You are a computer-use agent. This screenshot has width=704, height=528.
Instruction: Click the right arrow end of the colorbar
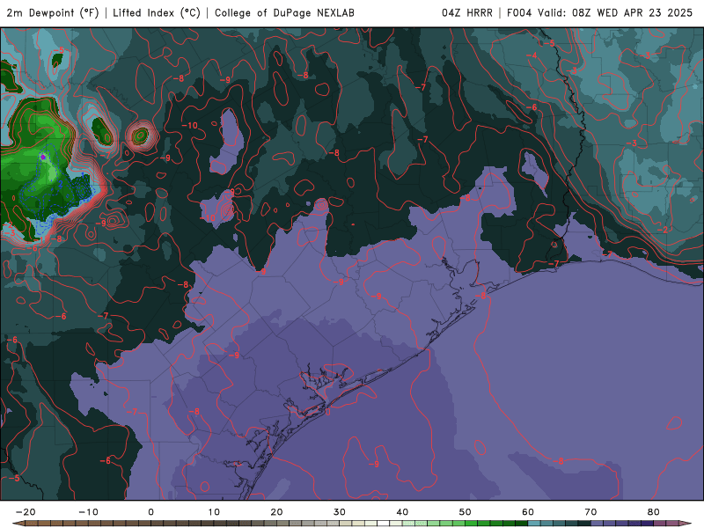(686, 524)
